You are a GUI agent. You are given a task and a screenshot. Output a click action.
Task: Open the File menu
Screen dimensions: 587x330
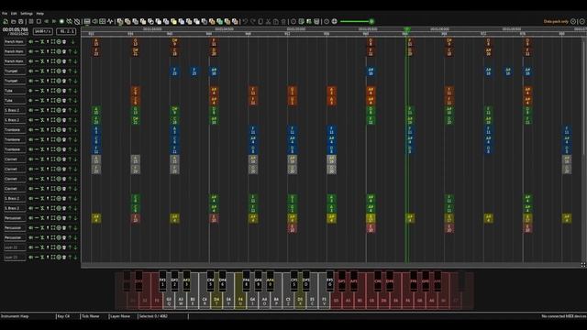(x=5, y=14)
